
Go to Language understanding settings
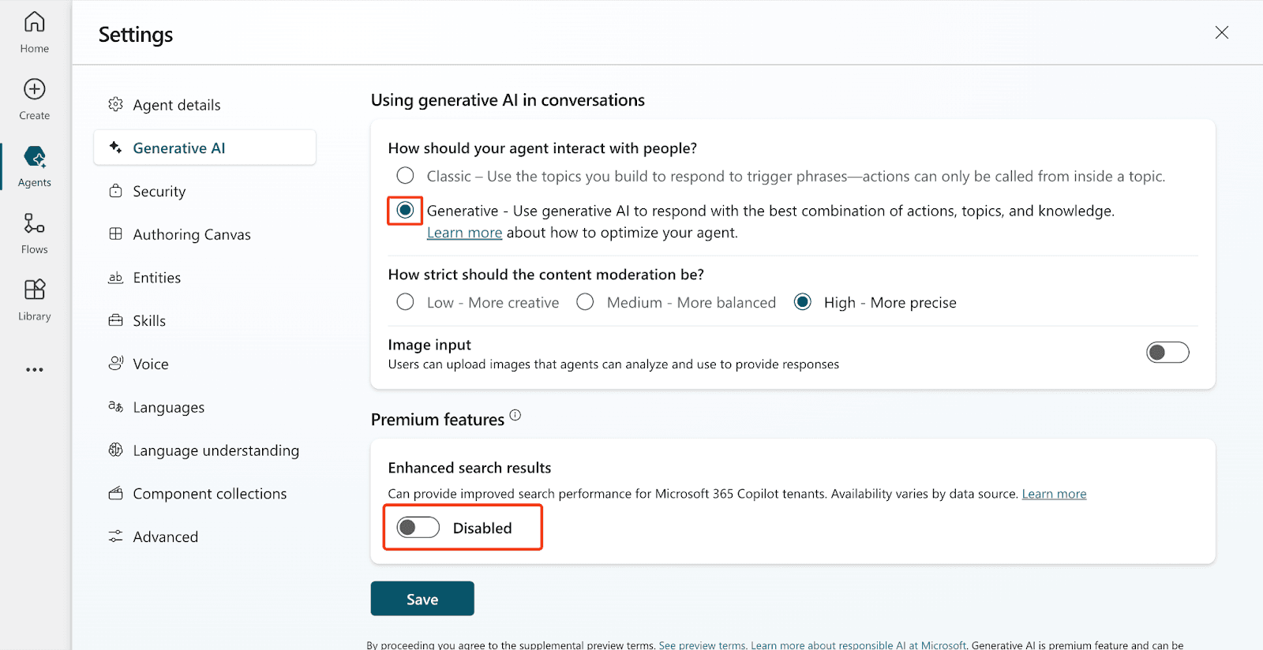(x=215, y=450)
